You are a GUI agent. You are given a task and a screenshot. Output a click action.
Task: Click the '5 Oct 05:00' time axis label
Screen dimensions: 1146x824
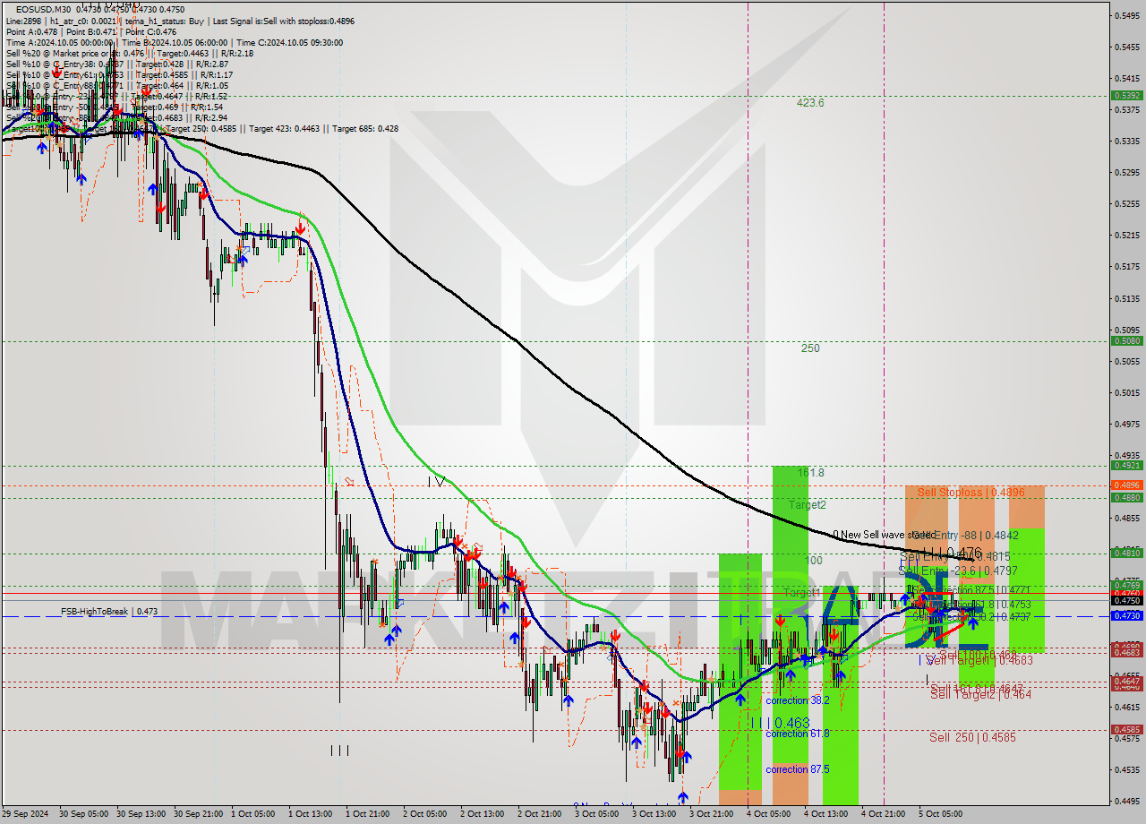tap(941, 814)
